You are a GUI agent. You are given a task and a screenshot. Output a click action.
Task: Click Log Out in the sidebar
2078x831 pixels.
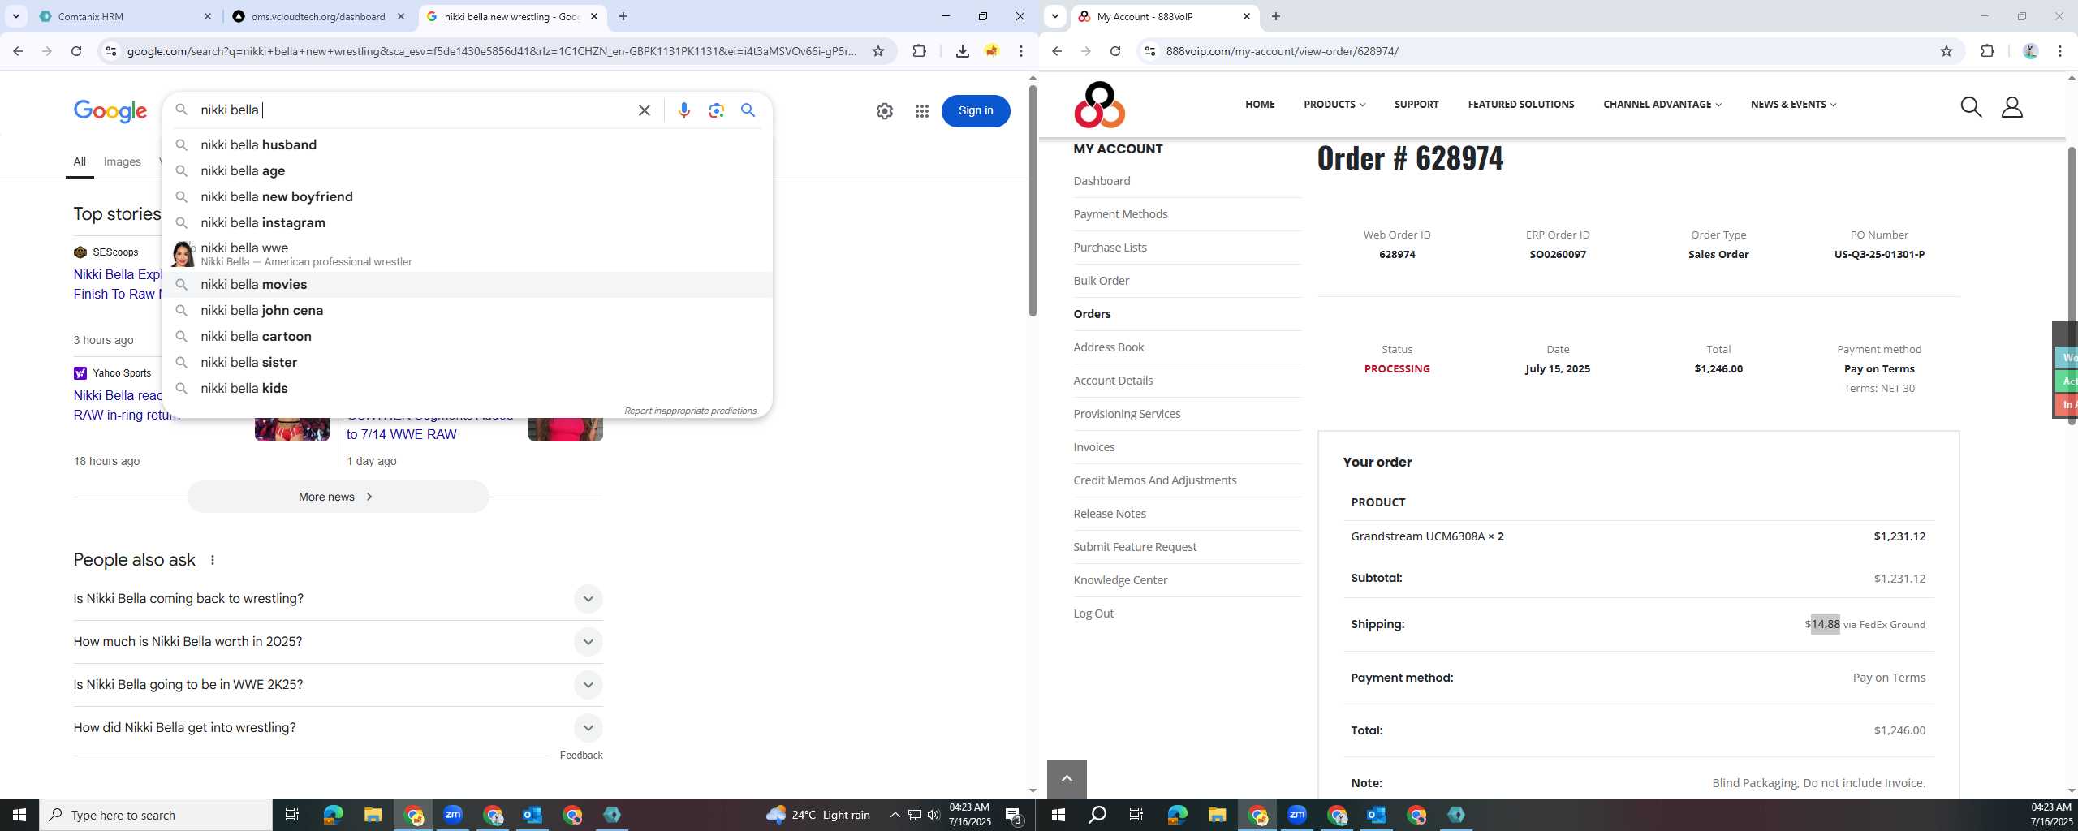(x=1093, y=614)
